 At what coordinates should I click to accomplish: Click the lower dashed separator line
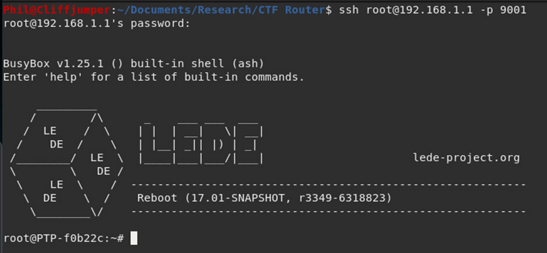point(329,211)
